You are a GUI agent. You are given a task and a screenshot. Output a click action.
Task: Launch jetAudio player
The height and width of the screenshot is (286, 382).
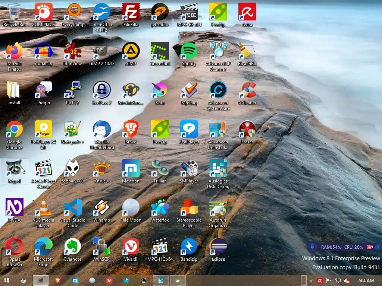click(160, 15)
